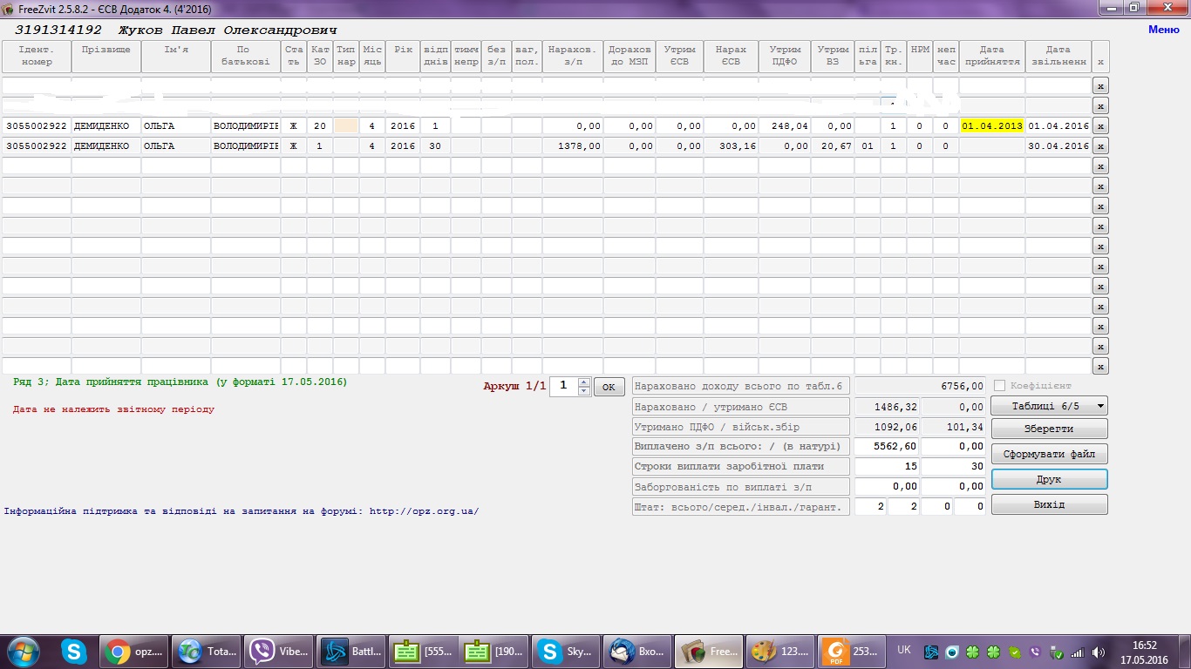Toggle the Коефіцієнт checkbox

click(x=999, y=386)
